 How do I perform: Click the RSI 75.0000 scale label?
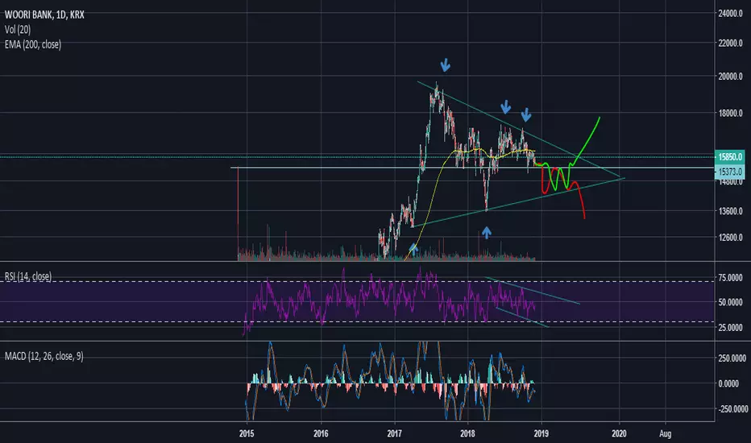point(730,278)
